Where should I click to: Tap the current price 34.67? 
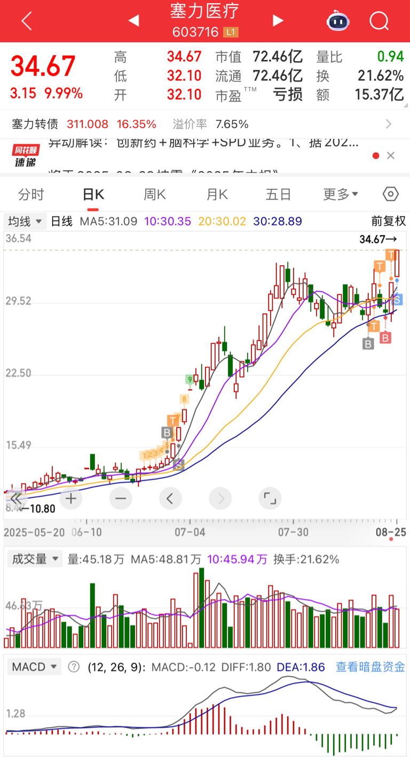click(43, 67)
